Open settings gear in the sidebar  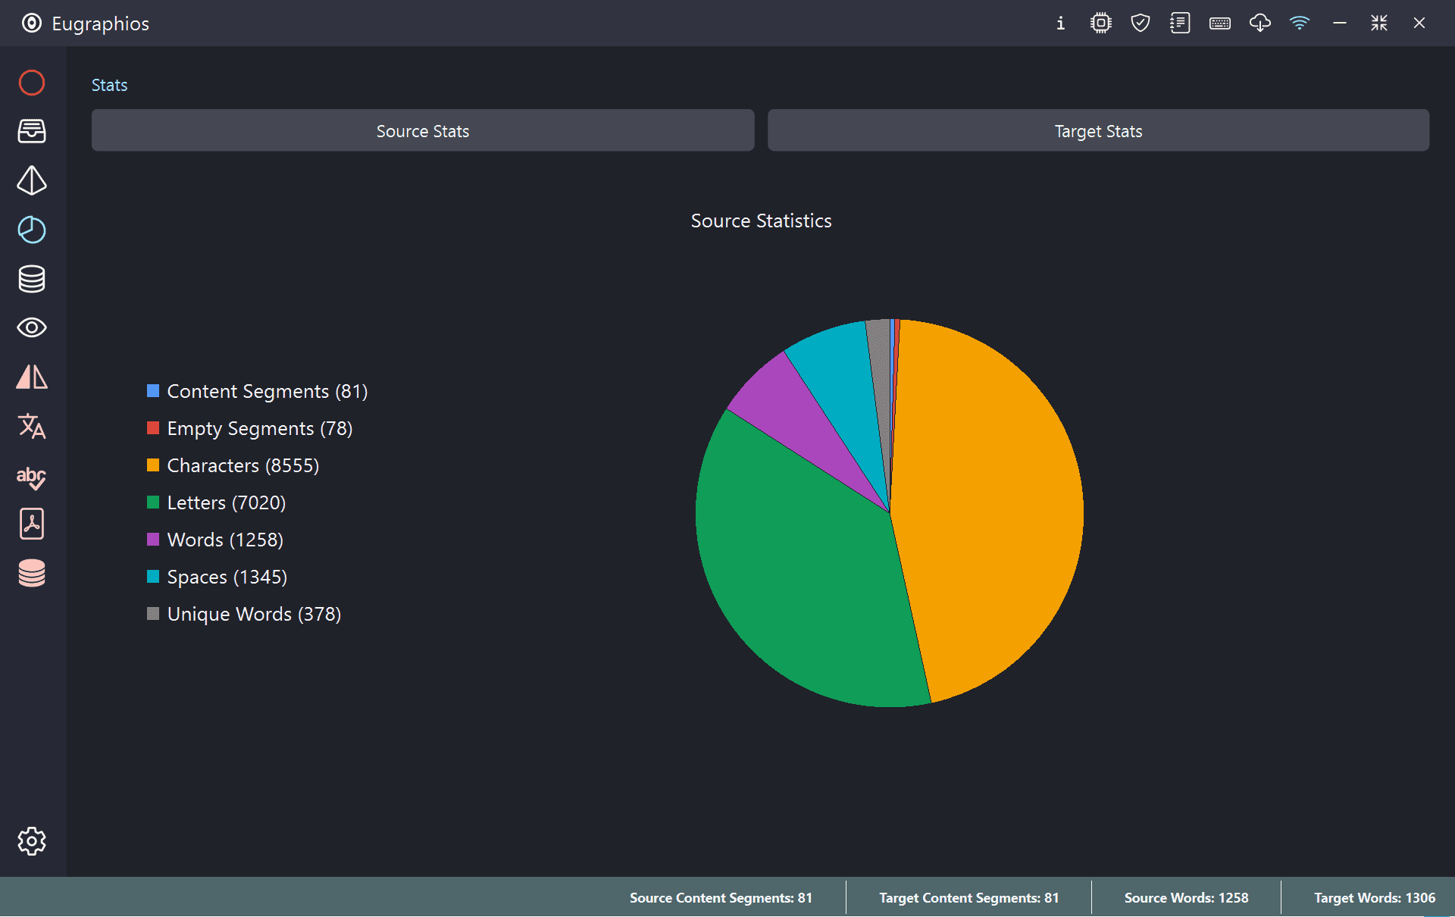[32, 841]
